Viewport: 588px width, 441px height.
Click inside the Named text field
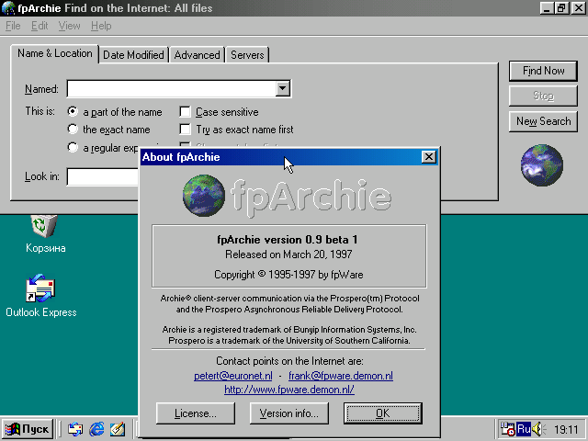(x=172, y=88)
